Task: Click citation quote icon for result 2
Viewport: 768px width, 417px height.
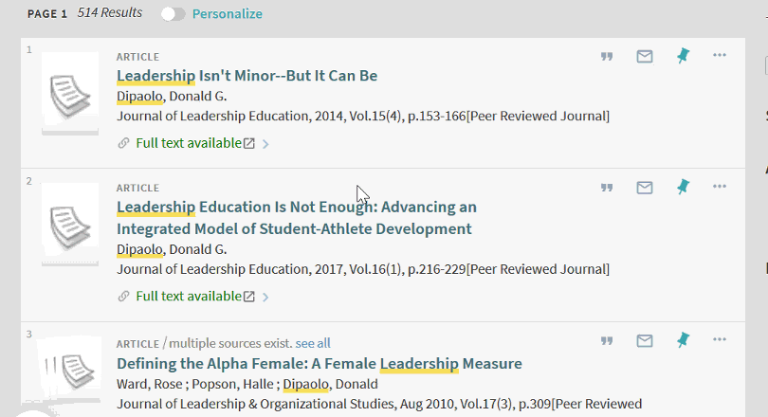Action: point(607,188)
